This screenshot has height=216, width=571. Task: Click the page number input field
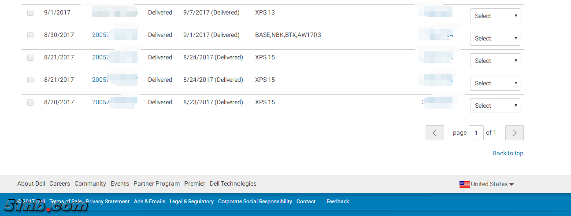point(476,133)
